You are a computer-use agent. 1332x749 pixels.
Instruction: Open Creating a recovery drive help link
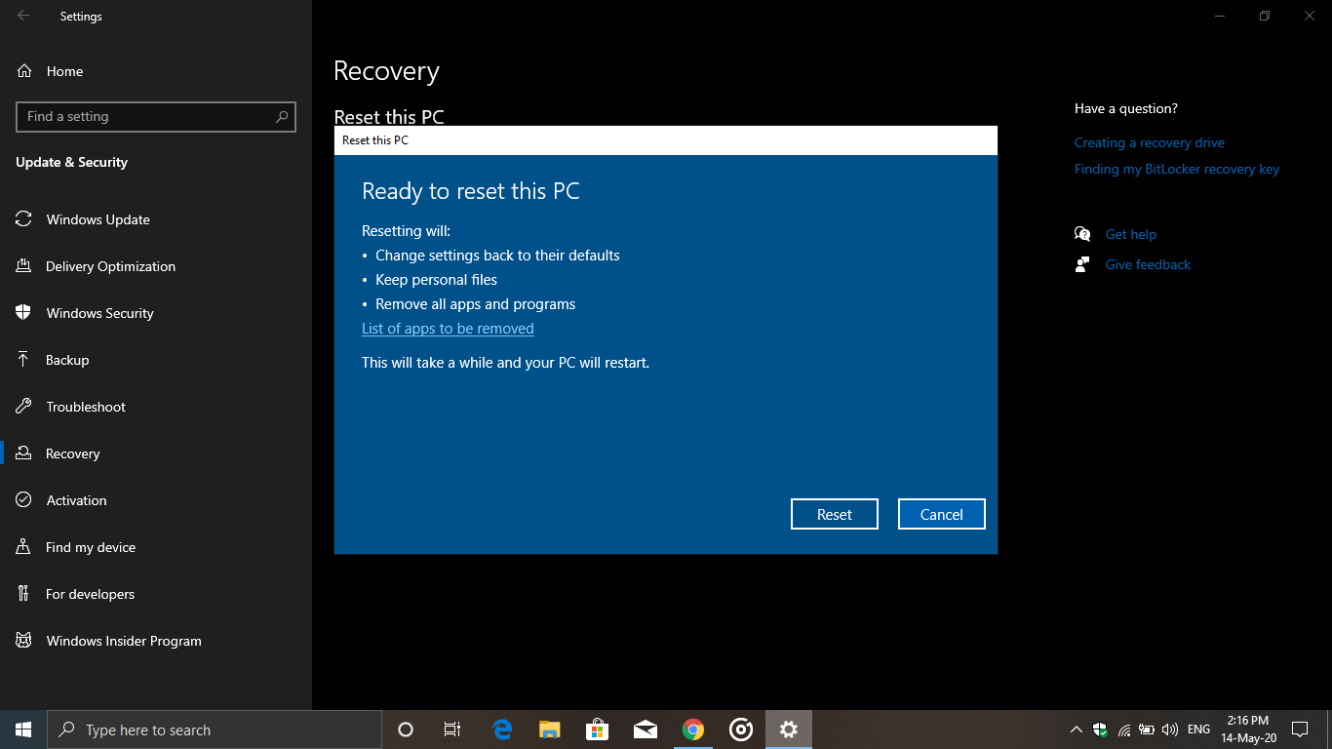pyautogui.click(x=1150, y=142)
